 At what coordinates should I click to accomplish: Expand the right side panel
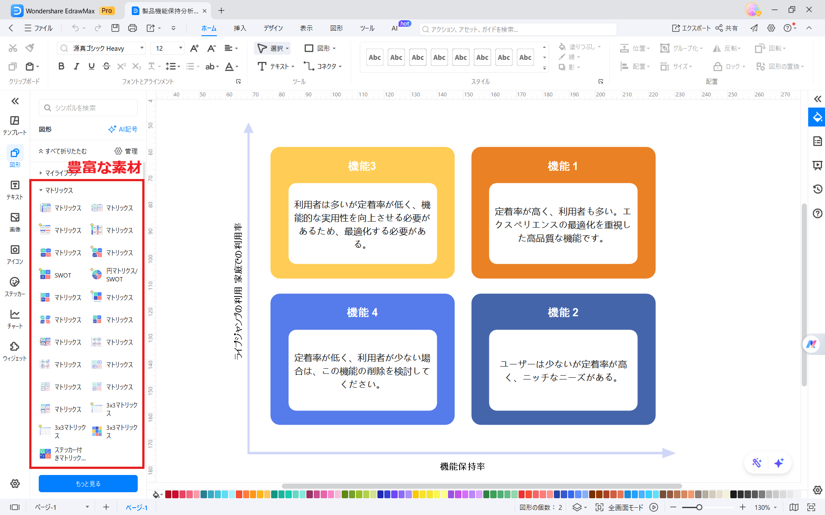(818, 99)
